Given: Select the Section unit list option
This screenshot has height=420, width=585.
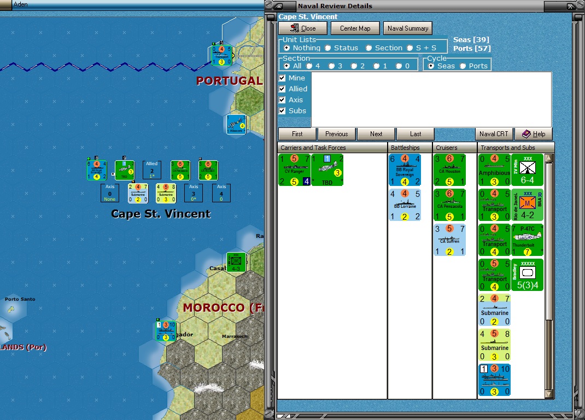Looking at the screenshot, I should point(368,48).
